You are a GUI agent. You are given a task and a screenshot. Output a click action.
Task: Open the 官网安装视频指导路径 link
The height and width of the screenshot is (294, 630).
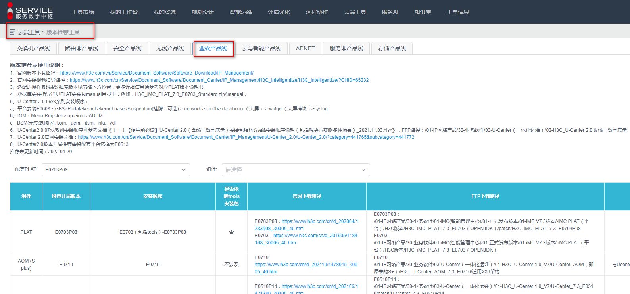click(219, 80)
